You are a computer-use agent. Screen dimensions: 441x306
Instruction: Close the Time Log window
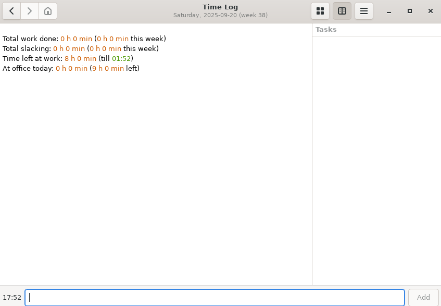pos(431,11)
